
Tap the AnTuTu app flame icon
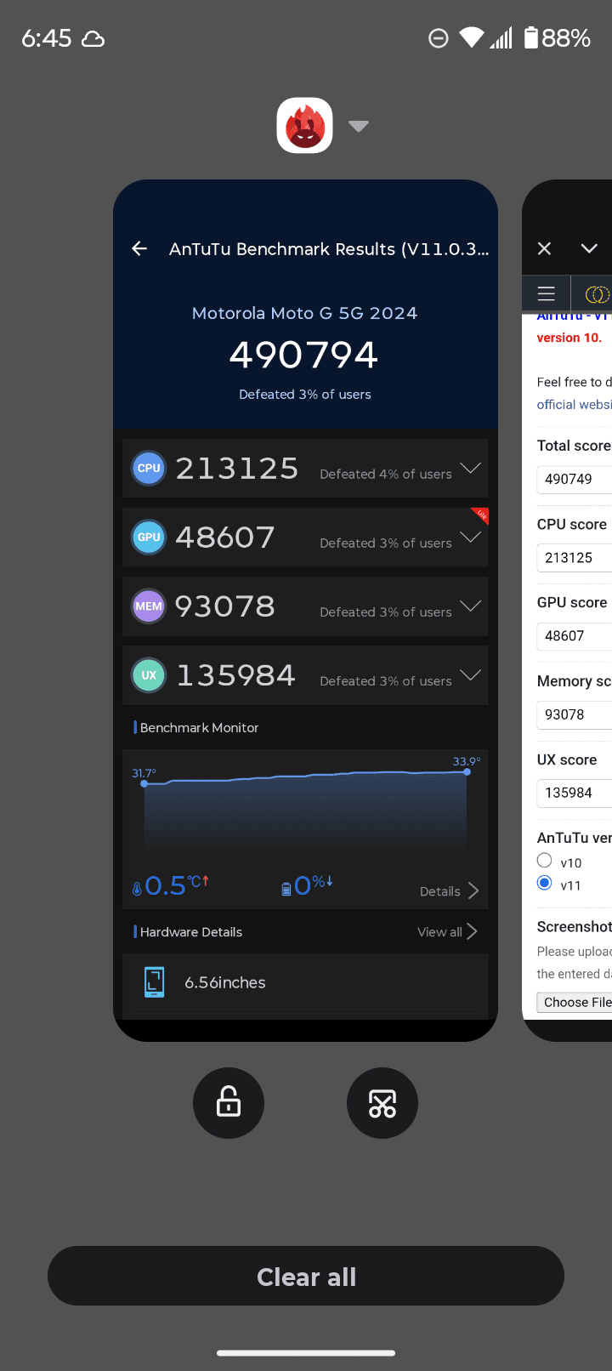click(x=305, y=126)
